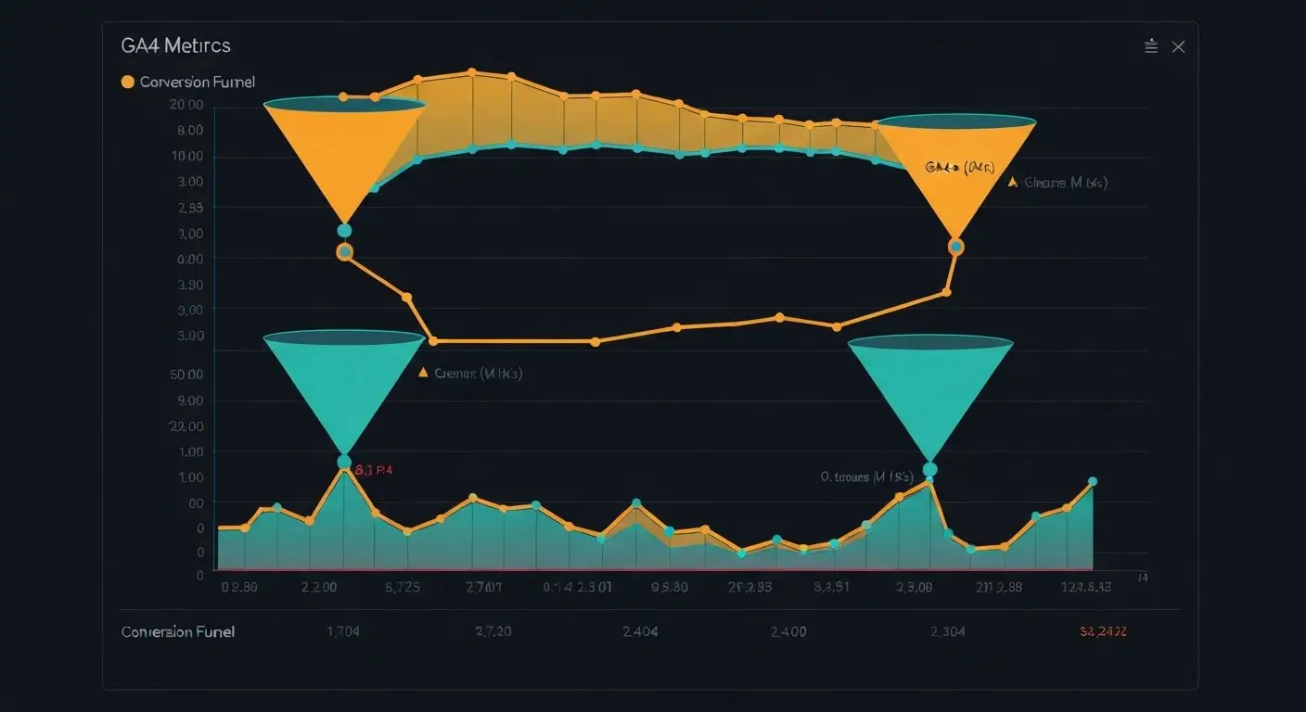
Task: Click the 1.704 value in the bottom row
Action: tap(343, 632)
